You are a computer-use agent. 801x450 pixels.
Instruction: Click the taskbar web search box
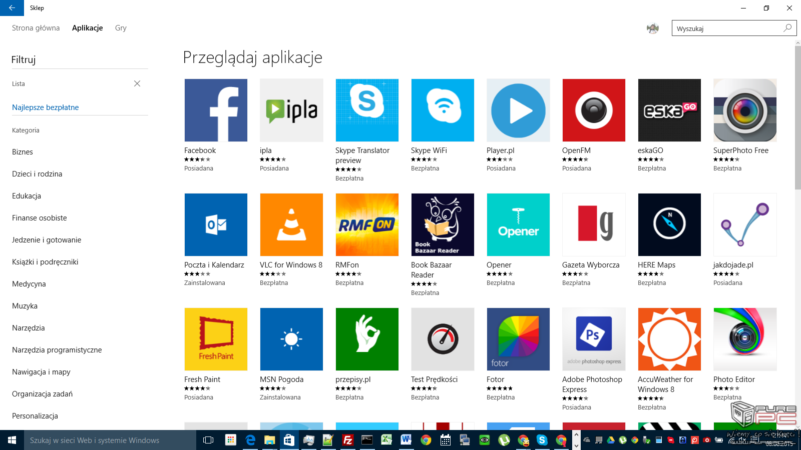pos(110,440)
